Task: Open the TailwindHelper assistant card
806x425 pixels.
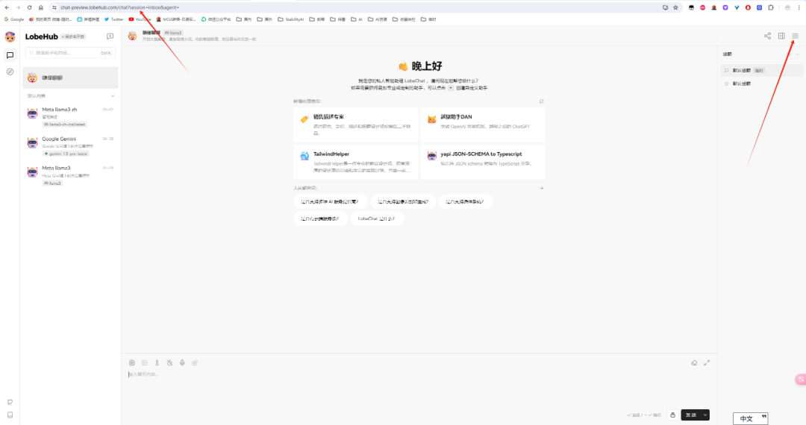Action: point(356,162)
